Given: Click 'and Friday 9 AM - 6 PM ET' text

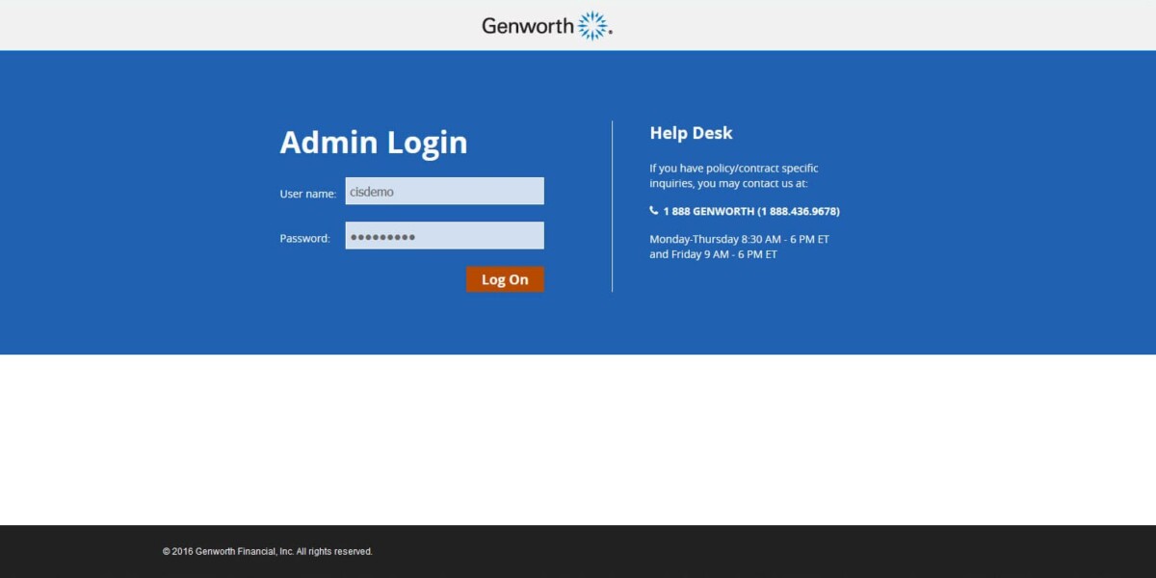Looking at the screenshot, I should pyautogui.click(x=713, y=254).
